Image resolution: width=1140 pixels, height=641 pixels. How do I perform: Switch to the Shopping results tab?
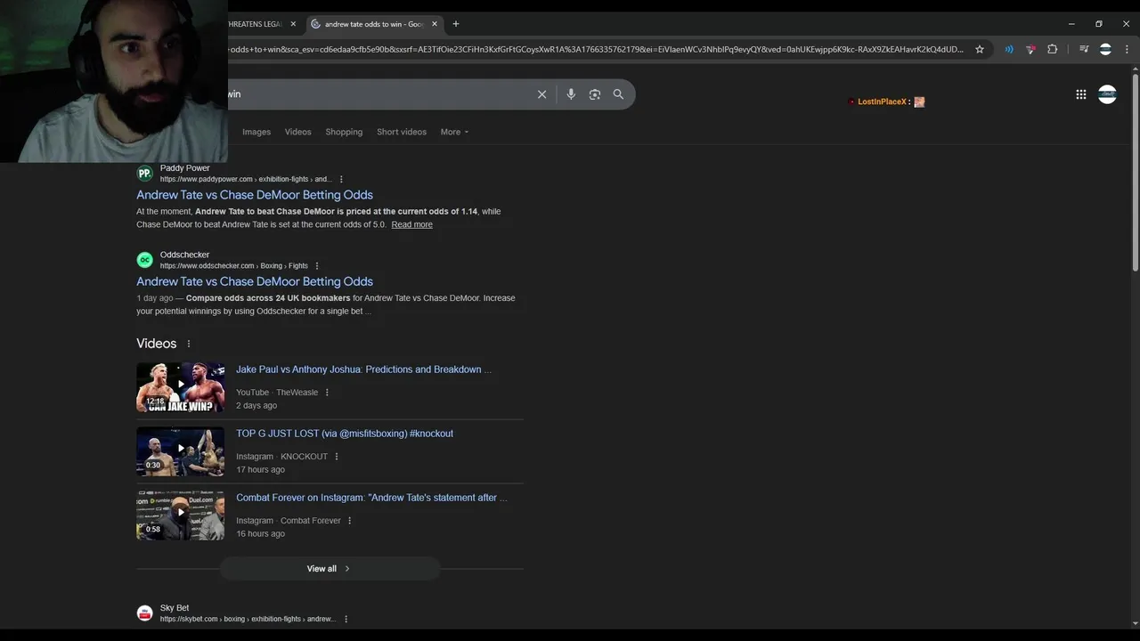(344, 132)
